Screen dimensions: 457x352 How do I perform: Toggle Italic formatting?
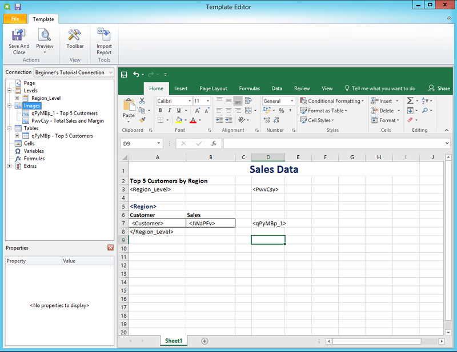[x=170, y=111]
